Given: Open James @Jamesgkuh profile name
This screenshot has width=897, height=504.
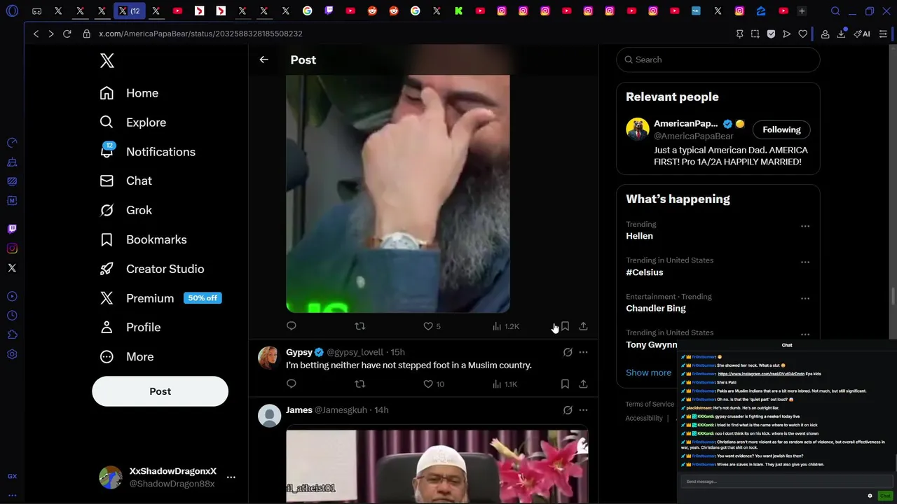Looking at the screenshot, I should click(x=299, y=410).
